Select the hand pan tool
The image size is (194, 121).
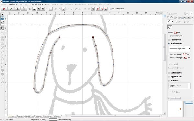click(2, 28)
